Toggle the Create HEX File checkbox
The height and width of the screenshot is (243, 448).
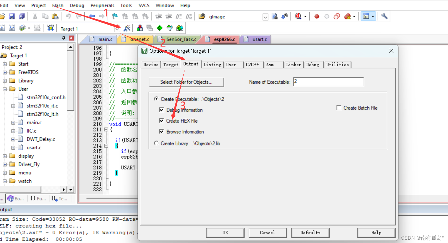(161, 121)
